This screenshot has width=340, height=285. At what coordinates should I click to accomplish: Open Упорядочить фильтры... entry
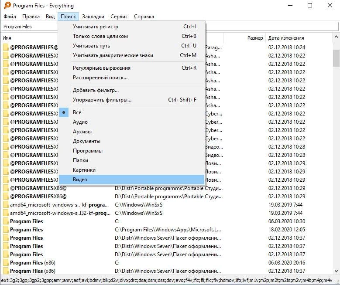(132, 100)
